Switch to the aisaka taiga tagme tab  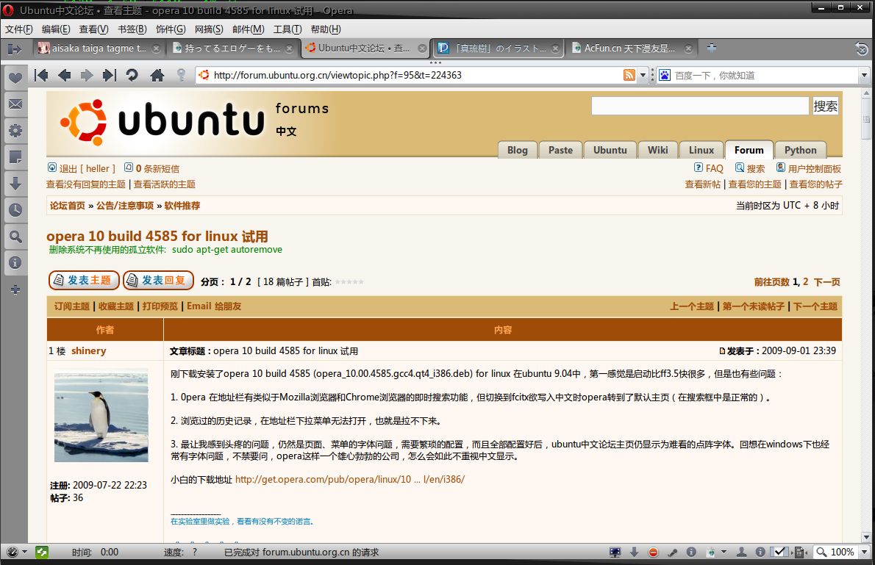tap(99, 48)
